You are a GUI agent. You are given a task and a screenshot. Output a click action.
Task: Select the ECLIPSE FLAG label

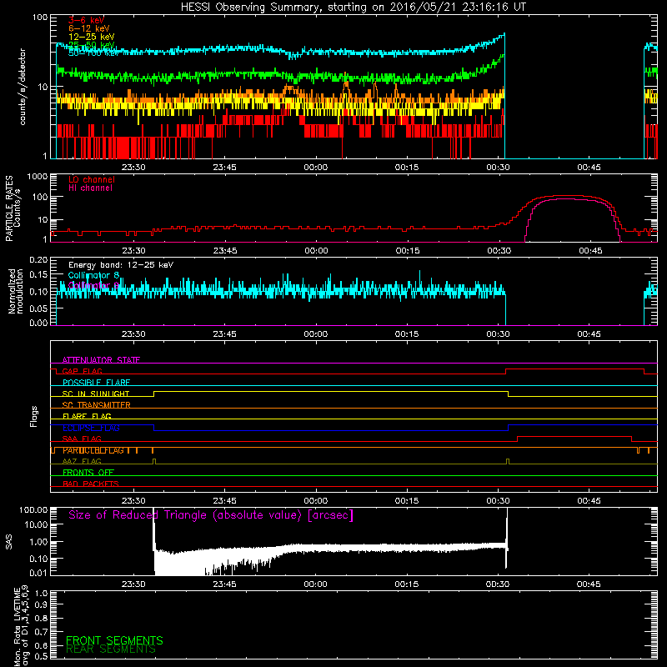[91, 428]
